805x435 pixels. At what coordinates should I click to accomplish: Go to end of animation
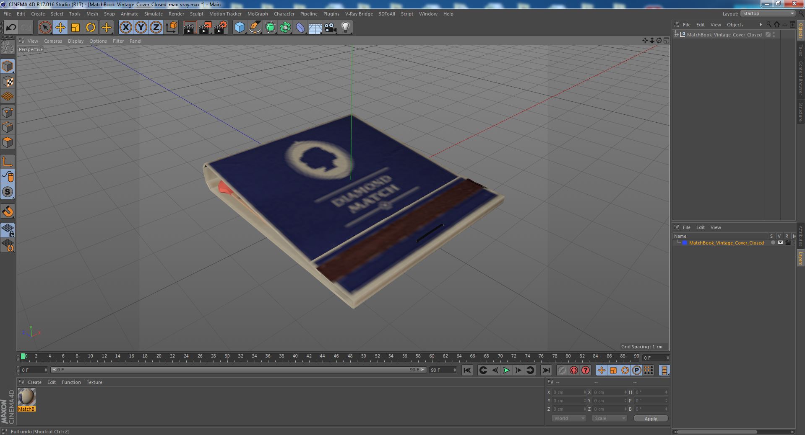(546, 370)
